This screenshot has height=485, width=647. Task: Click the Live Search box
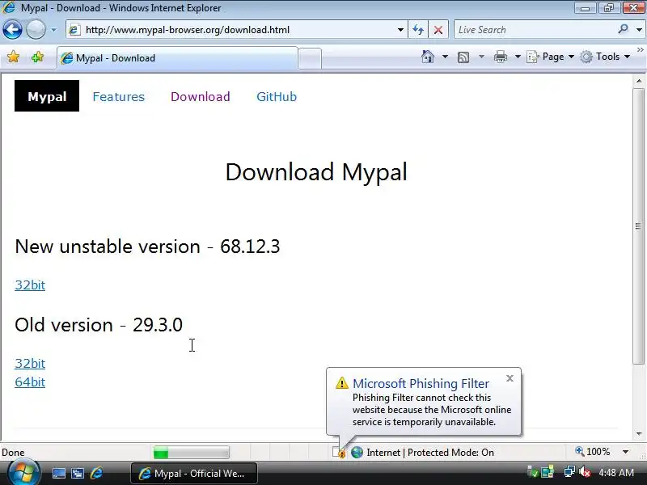(535, 30)
